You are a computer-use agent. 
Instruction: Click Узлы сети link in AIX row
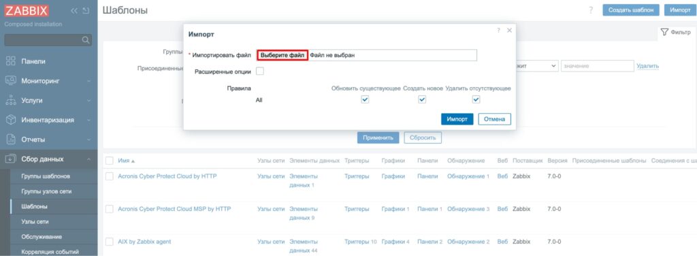point(271,242)
